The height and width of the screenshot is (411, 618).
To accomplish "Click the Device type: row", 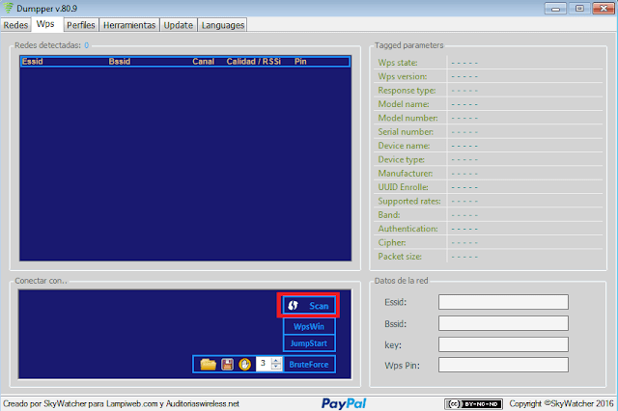I will pos(488,159).
